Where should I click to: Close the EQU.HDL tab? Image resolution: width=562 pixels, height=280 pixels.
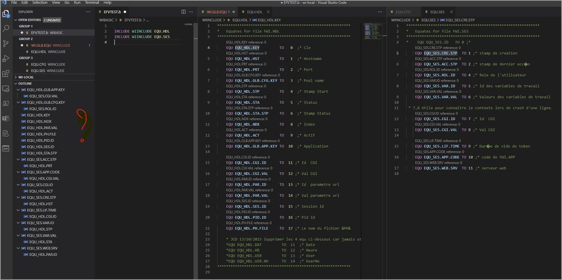[267, 13]
